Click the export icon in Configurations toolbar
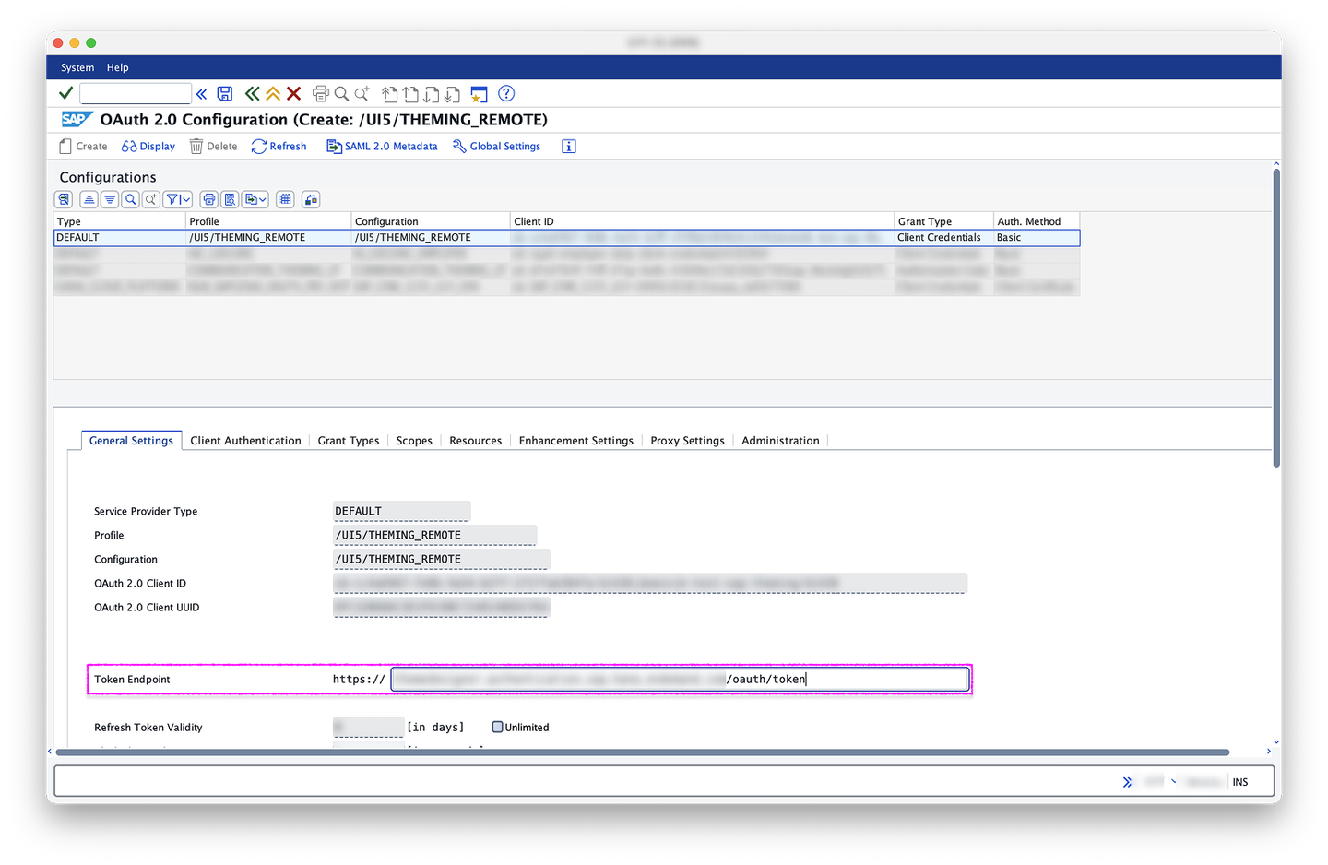The height and width of the screenshot is (865, 1328). point(250,199)
